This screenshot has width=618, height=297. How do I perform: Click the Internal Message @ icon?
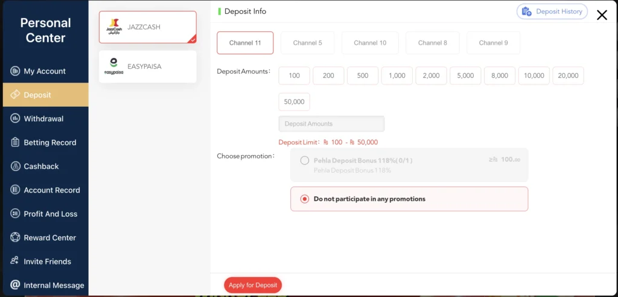(x=15, y=285)
